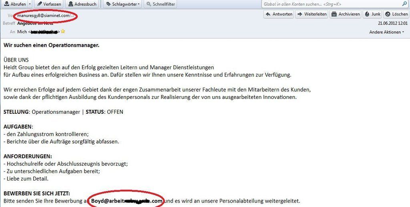Open the Adressbuch address book

(x=82, y=4)
